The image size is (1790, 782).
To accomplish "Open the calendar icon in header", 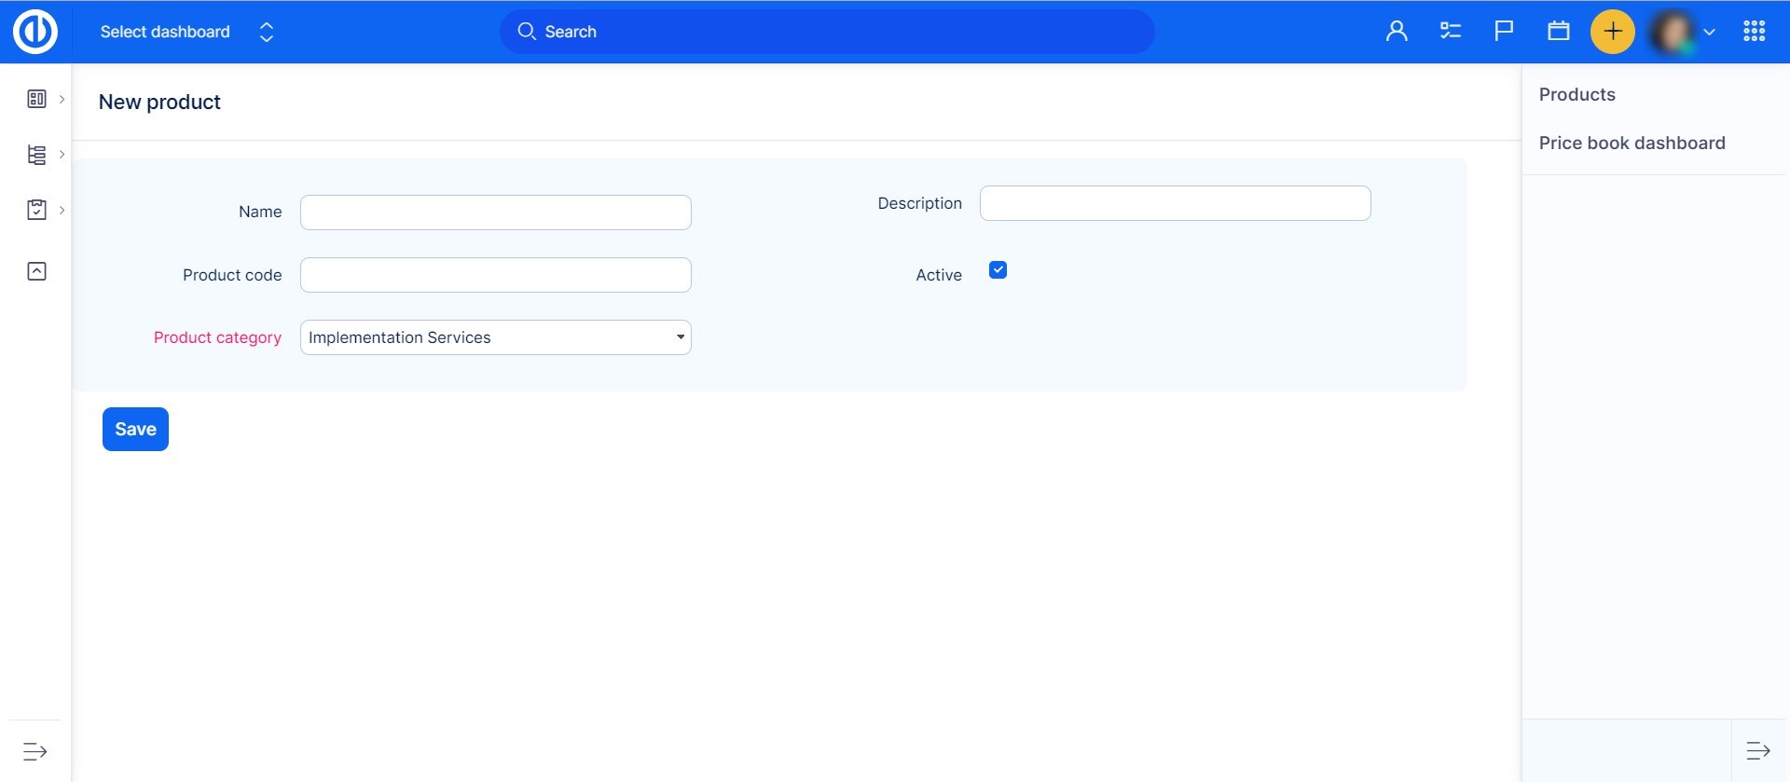I will pos(1558,32).
